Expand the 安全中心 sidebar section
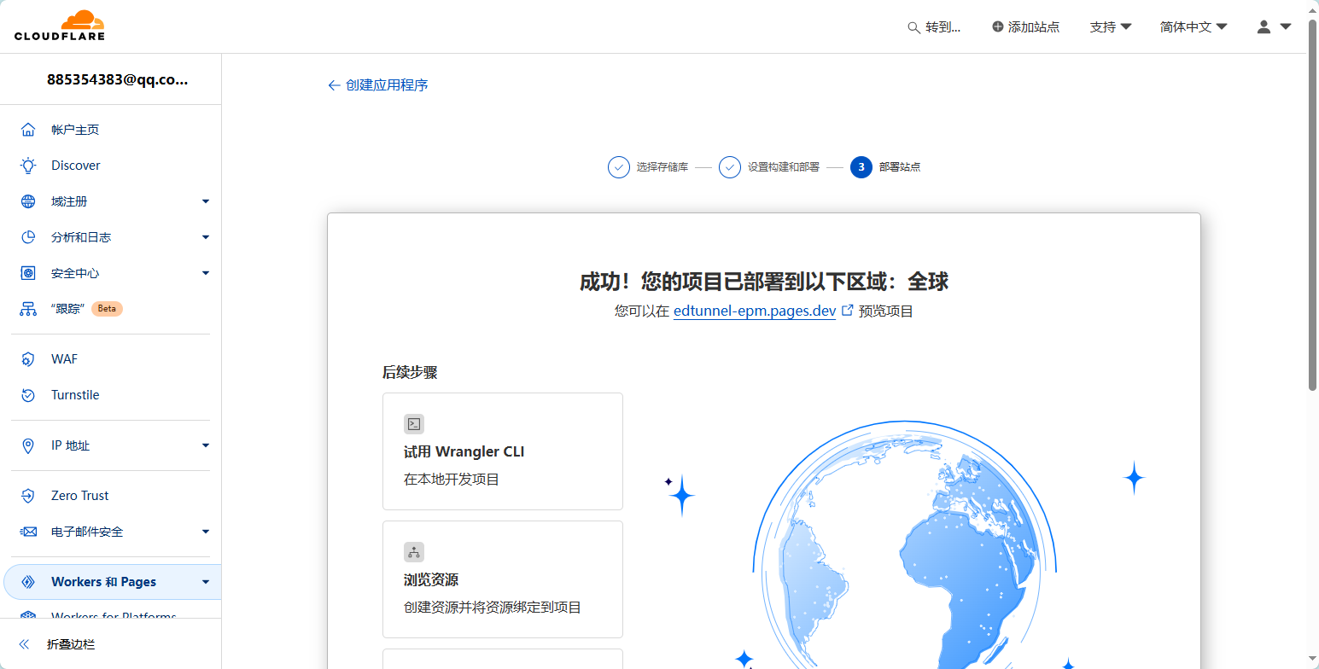The image size is (1319, 669). click(x=206, y=273)
